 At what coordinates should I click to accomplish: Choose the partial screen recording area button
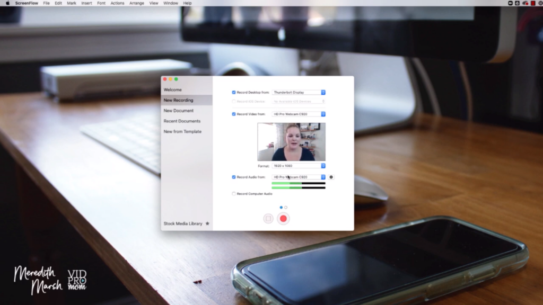click(x=268, y=219)
